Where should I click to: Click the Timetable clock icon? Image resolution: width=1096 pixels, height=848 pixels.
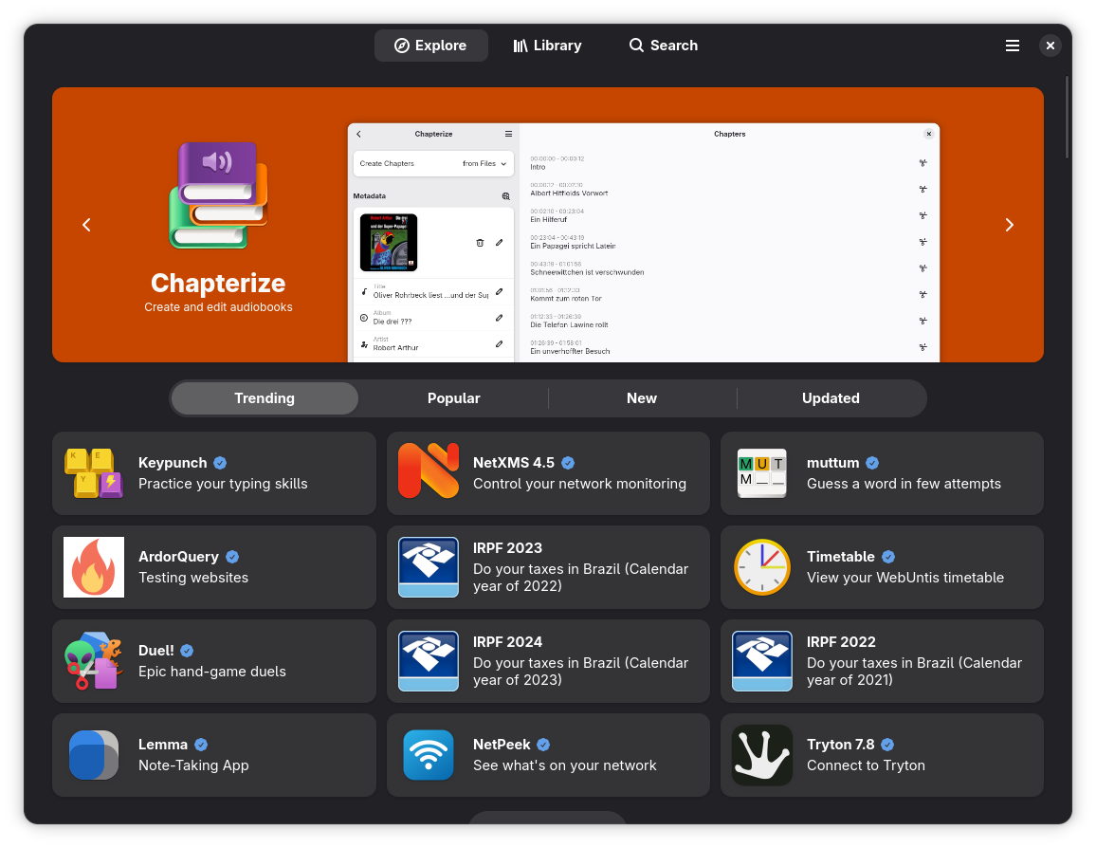762,567
